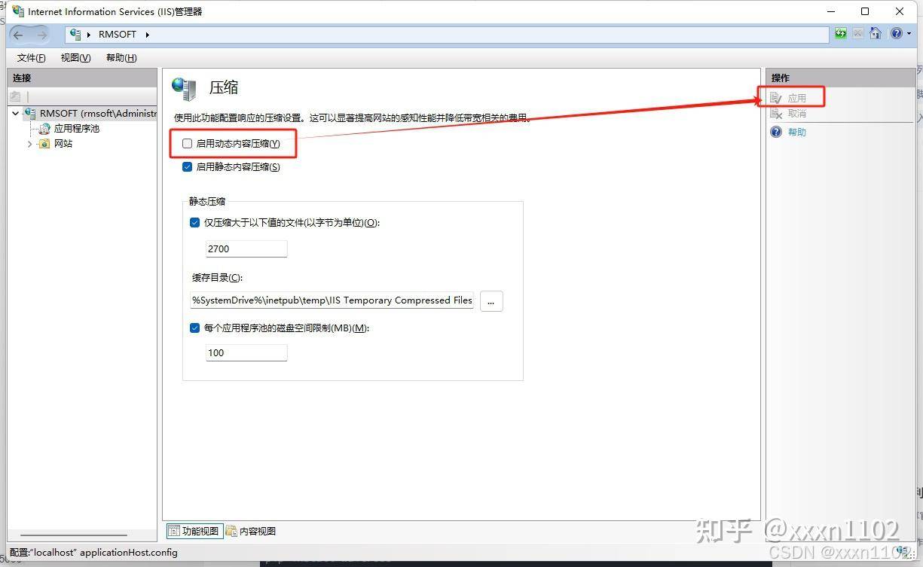
Task: Click the 操作 pane header
Action: tap(839, 78)
